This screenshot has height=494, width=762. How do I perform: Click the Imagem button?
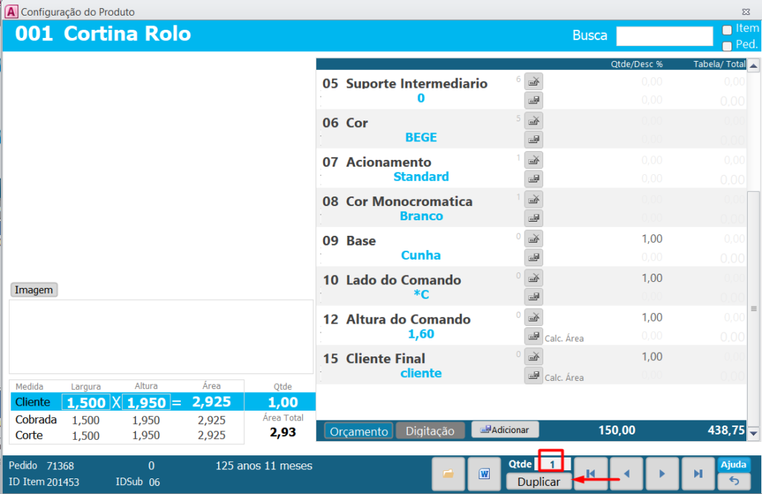34,290
